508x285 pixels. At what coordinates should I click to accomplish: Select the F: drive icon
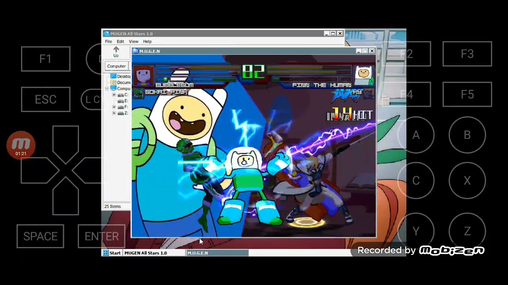pos(121,107)
